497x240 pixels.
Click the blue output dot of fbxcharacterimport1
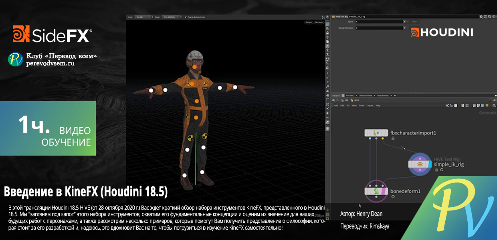click(x=369, y=138)
